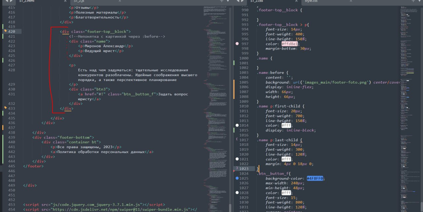423x212 pixels.
Task: Click the blue color dot beside line 1025
Action: click(237, 178)
